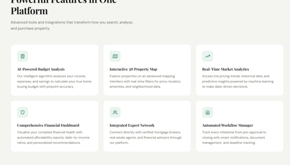Click the calculator icon for AI-Powered Budget Analysis
The height and width of the screenshot is (165, 290).
click(x=23, y=56)
